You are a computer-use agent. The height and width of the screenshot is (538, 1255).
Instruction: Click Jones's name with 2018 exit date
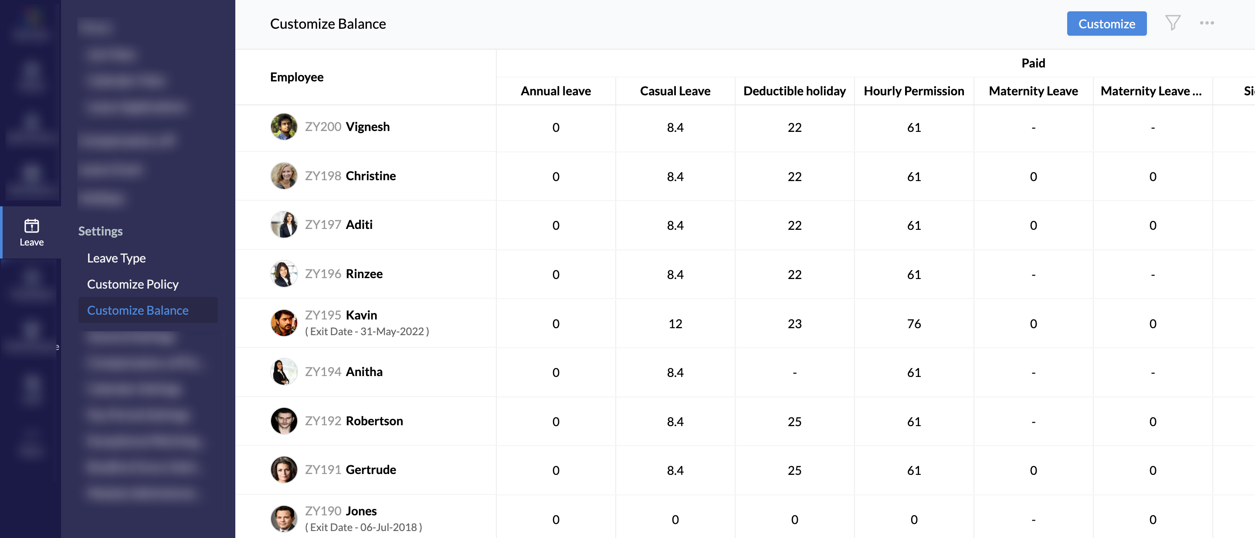point(361,511)
